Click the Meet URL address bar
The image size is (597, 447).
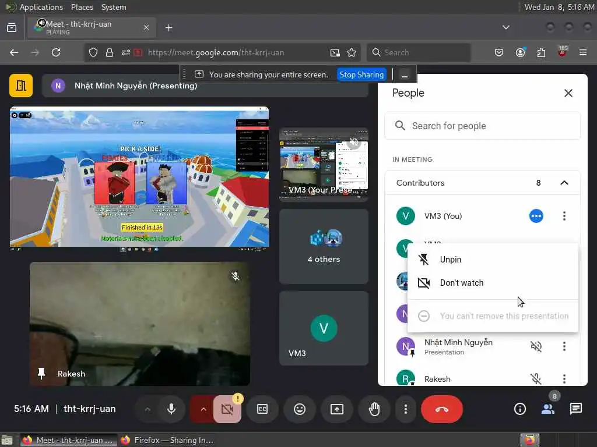tap(216, 52)
